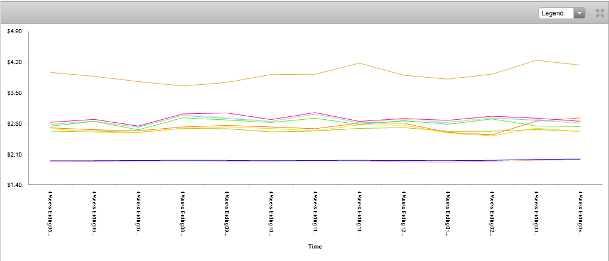Select the $4.90 y-axis label
The width and height of the screenshot is (609, 261).
[14, 31]
